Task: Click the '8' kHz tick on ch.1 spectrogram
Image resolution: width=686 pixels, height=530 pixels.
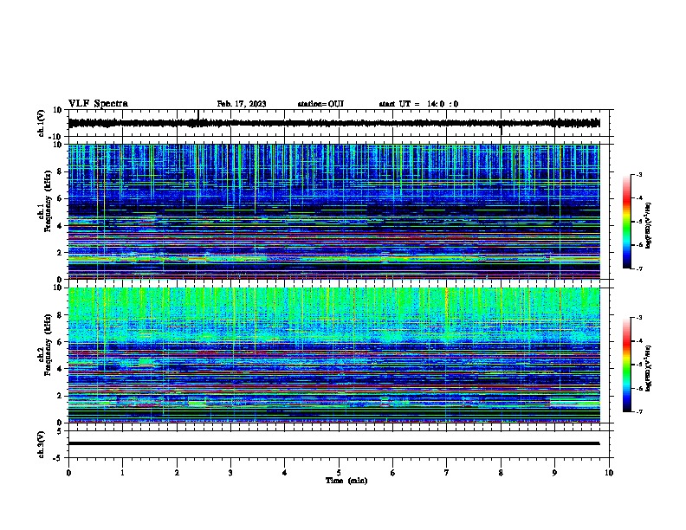Action: [60, 171]
